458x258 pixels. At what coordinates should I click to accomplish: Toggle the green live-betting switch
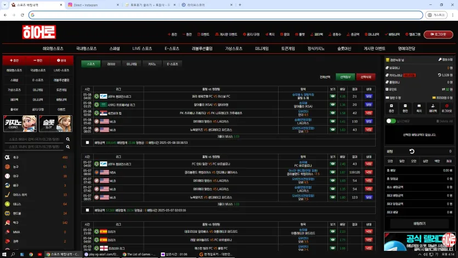[x=391, y=121]
